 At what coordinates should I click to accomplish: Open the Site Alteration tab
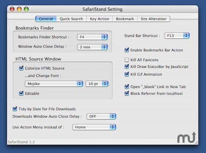click(x=153, y=19)
